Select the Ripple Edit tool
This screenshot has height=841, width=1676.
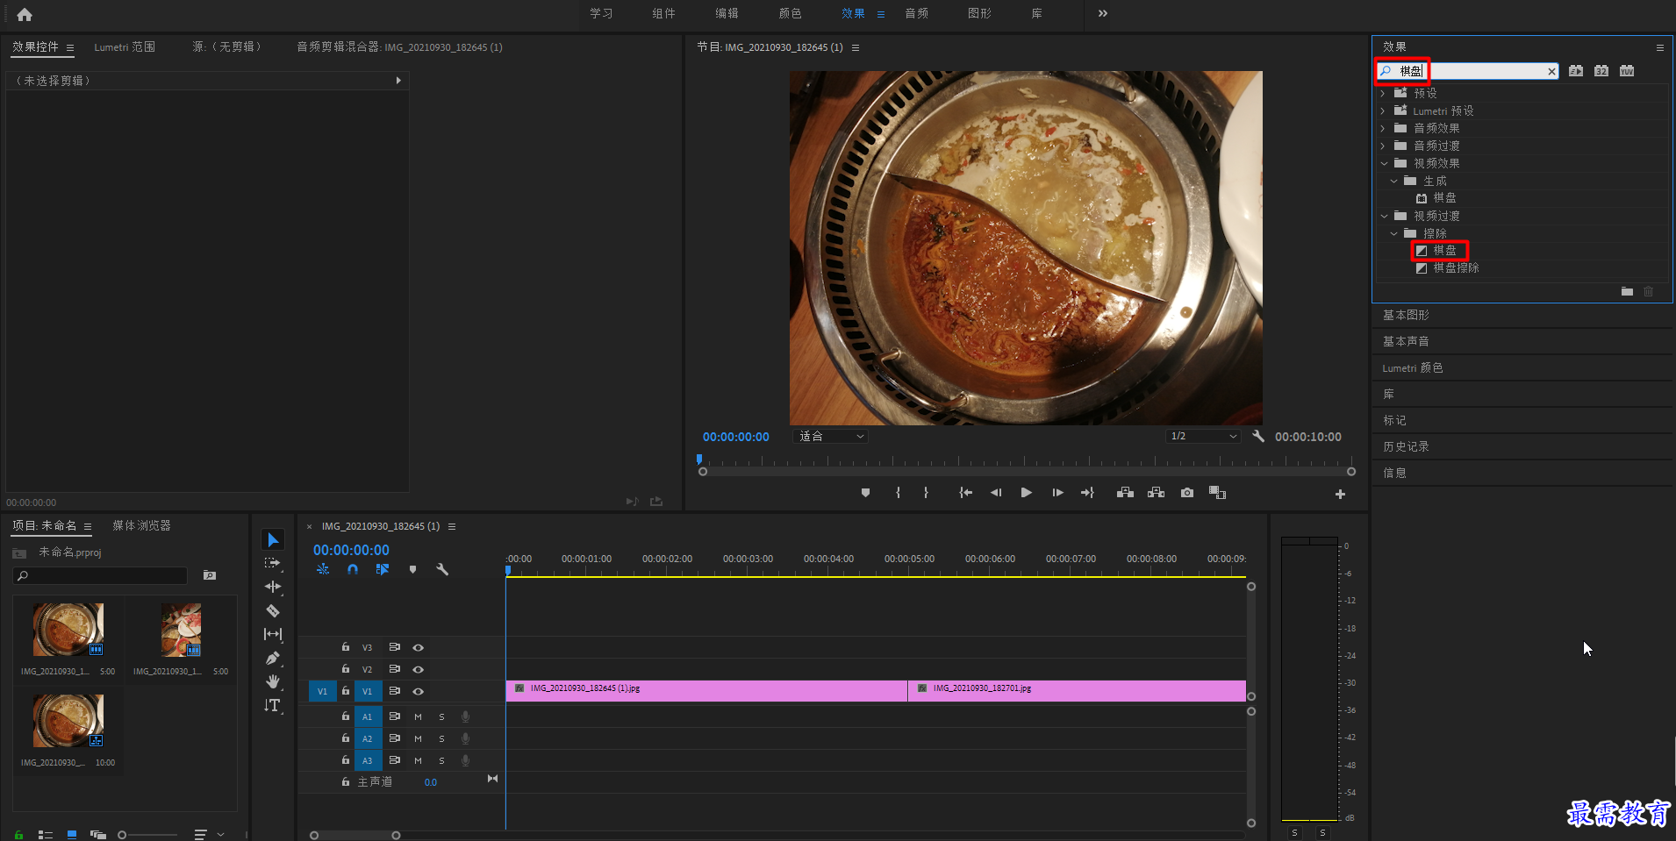point(273,587)
